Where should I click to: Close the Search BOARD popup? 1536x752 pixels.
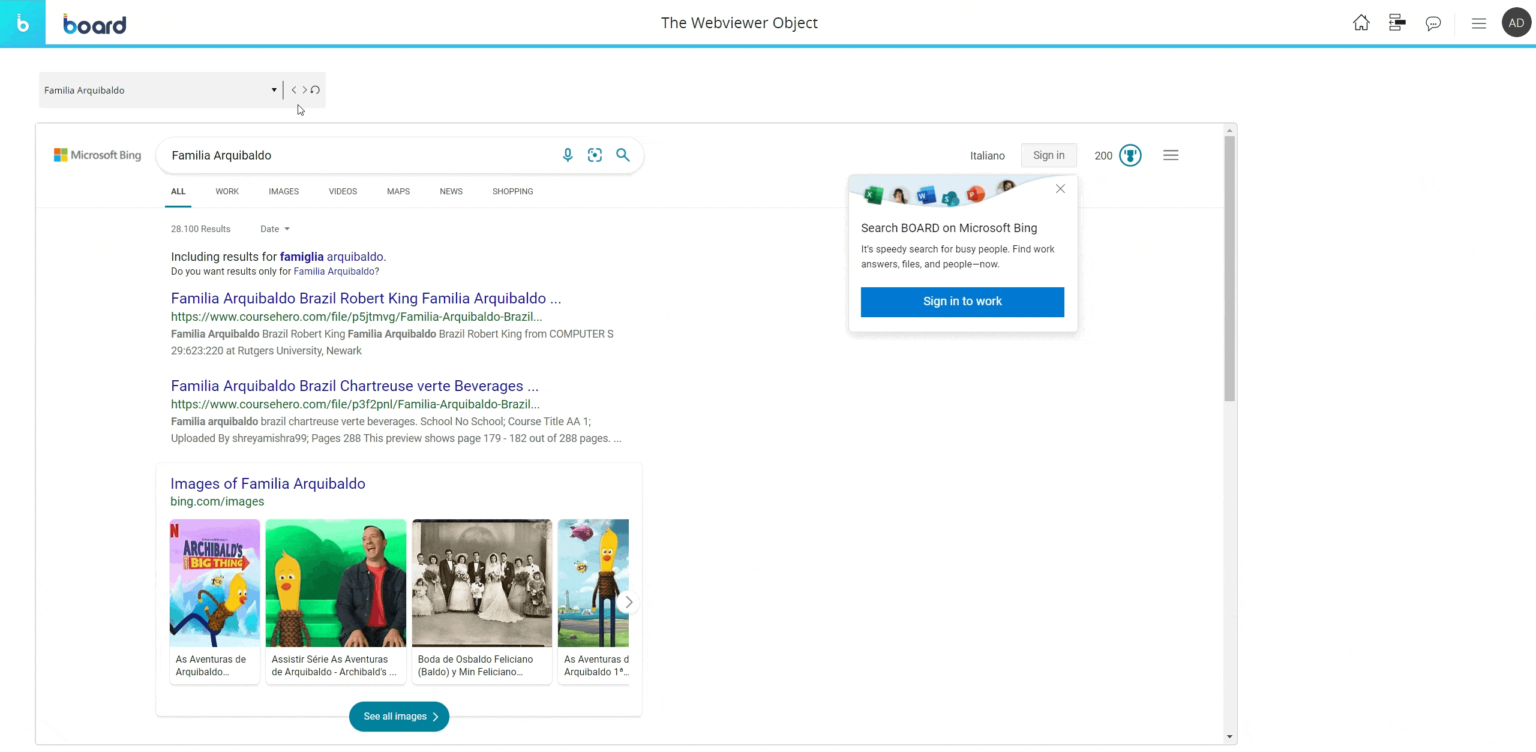[x=1060, y=189]
